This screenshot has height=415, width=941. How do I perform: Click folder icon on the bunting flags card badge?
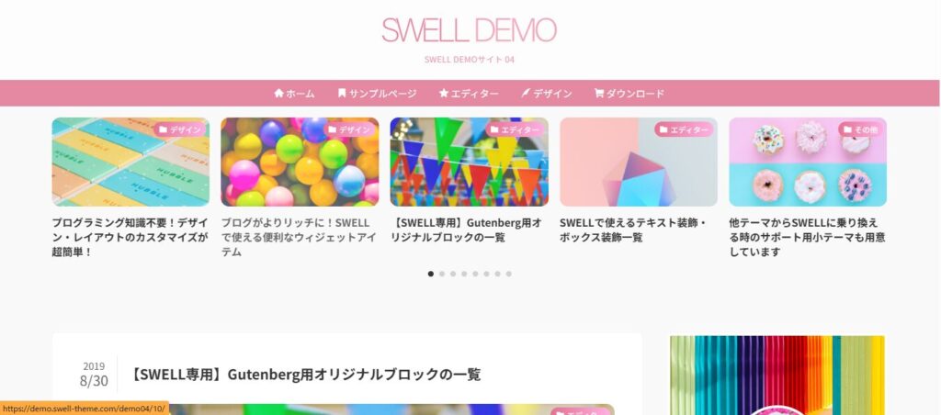pos(494,129)
